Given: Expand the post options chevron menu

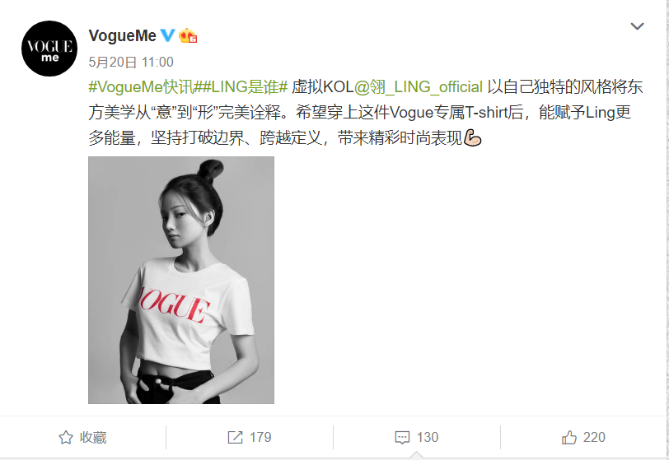Looking at the screenshot, I should pyautogui.click(x=637, y=26).
